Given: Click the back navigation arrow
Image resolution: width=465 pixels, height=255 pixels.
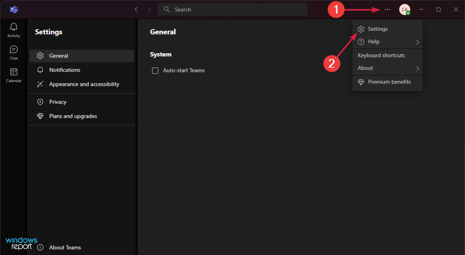Looking at the screenshot, I should tap(136, 9).
